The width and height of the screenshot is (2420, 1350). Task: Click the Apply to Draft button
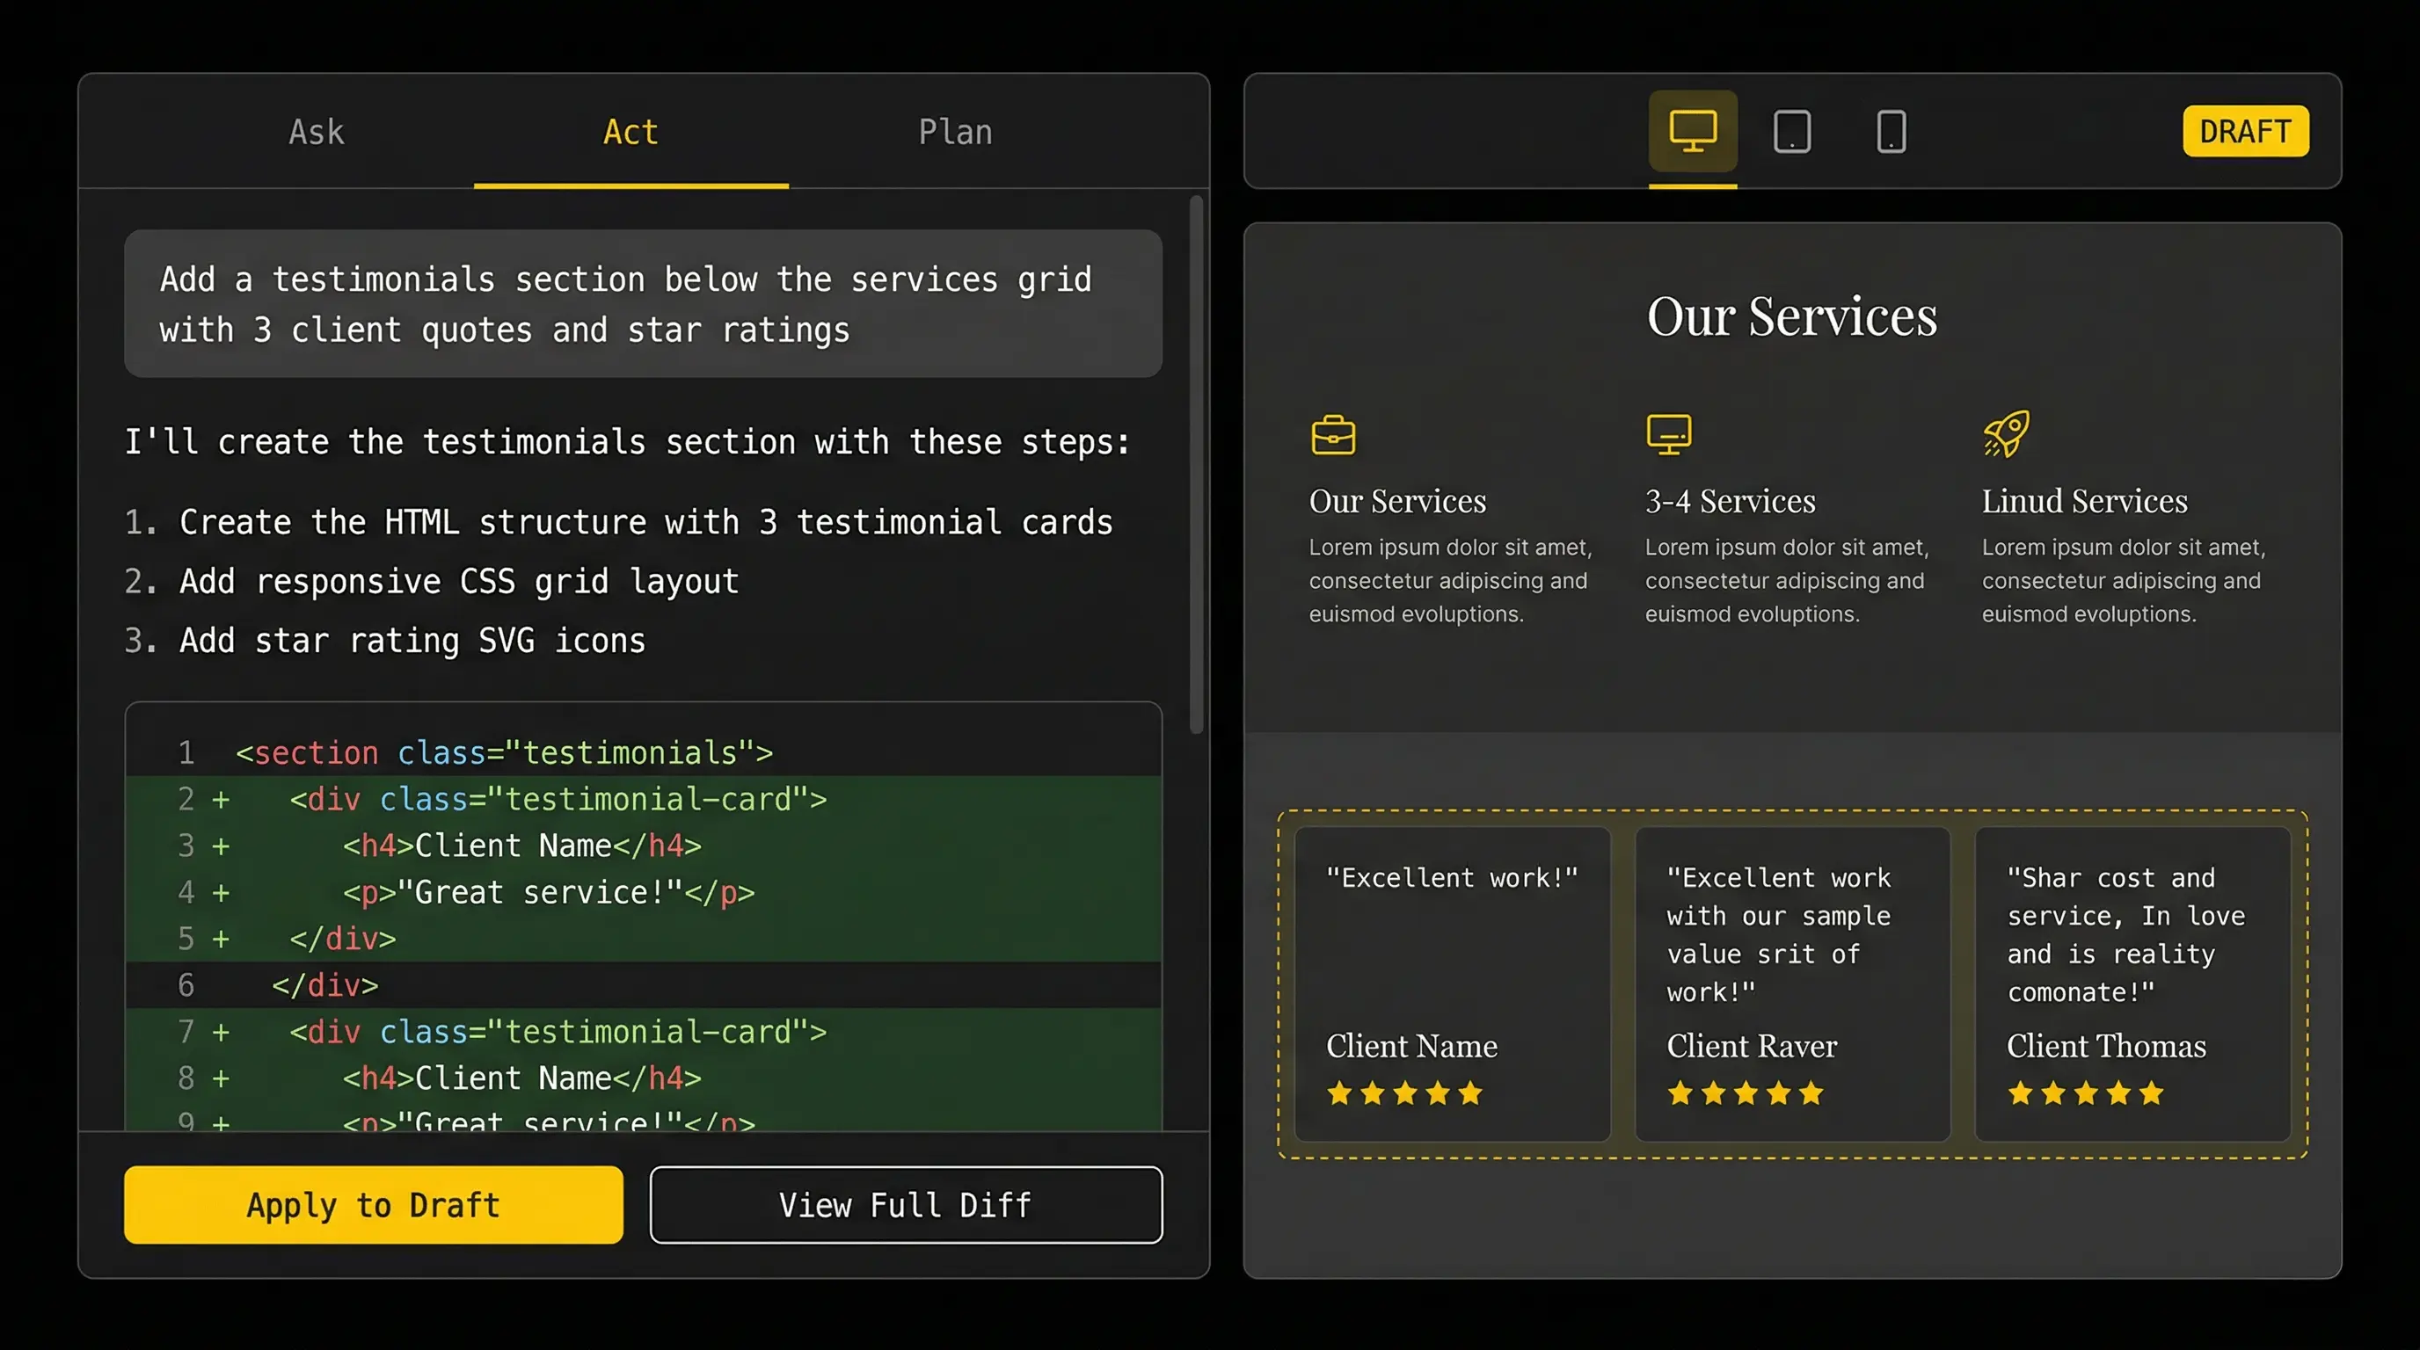pos(373,1204)
